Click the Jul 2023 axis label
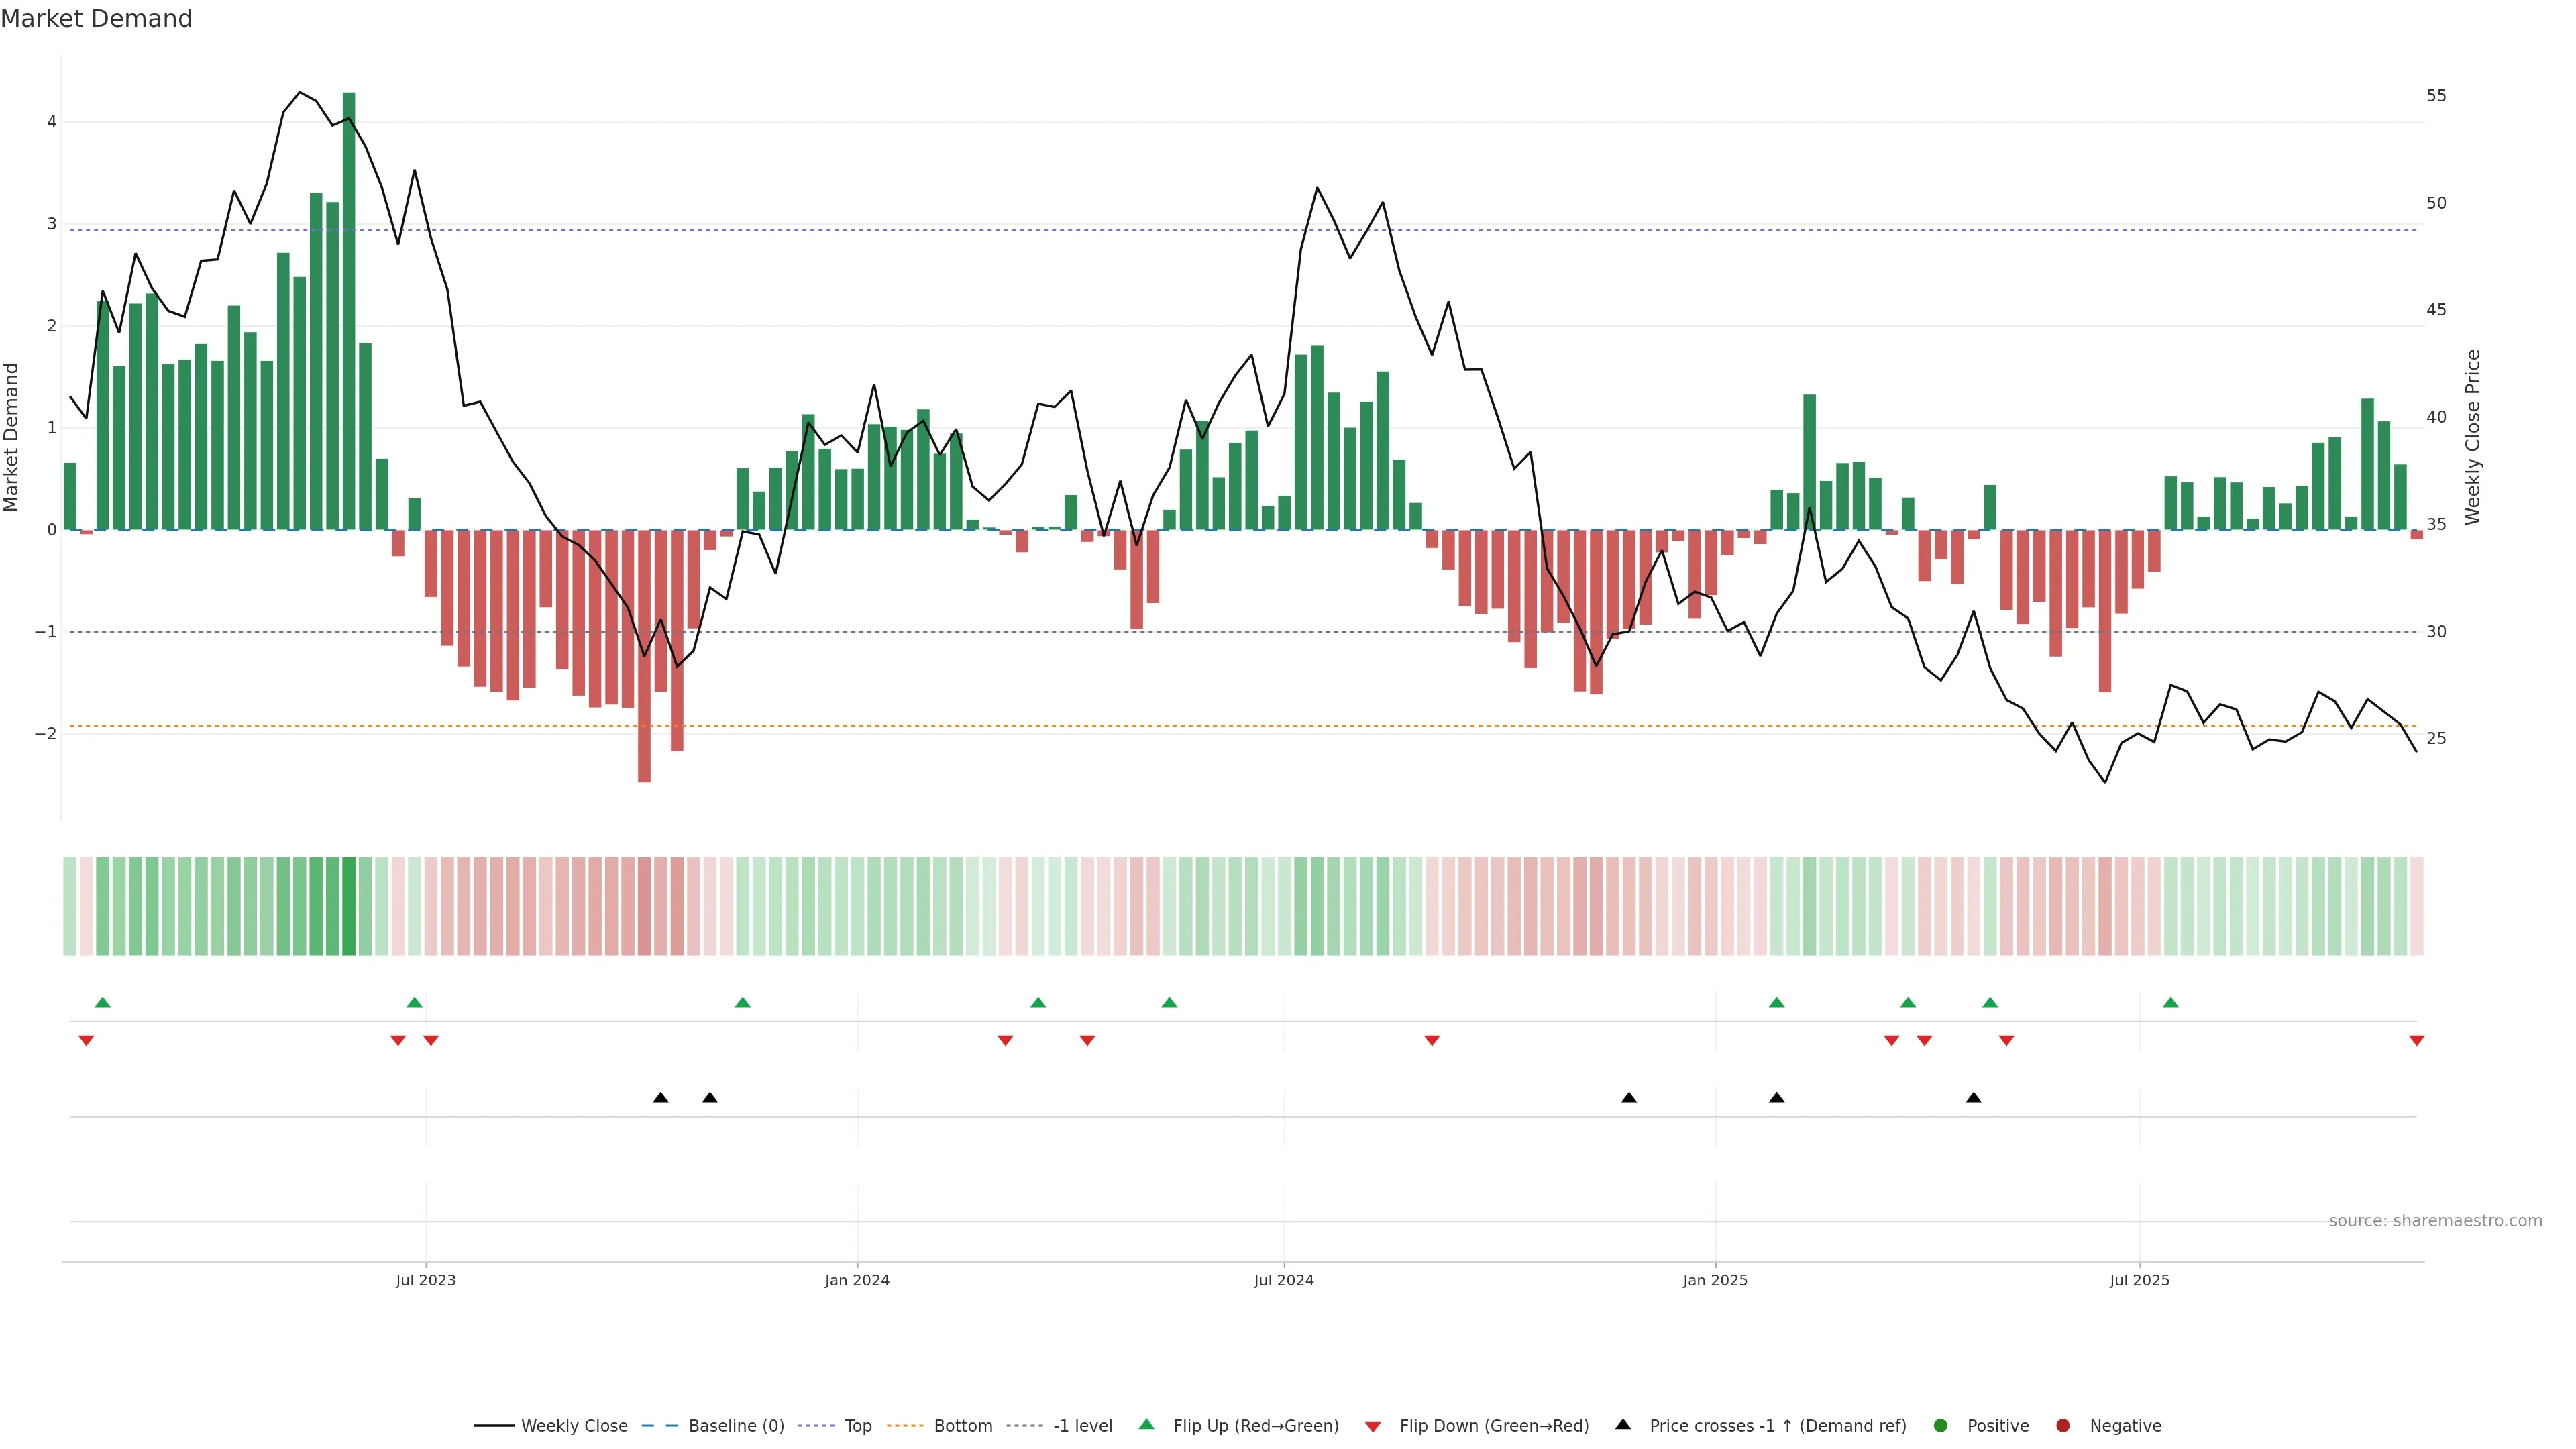 [x=425, y=1280]
